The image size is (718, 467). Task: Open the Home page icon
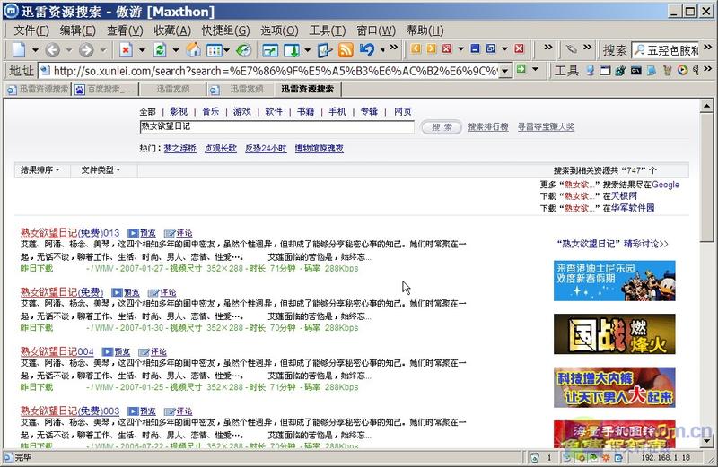(x=193, y=49)
